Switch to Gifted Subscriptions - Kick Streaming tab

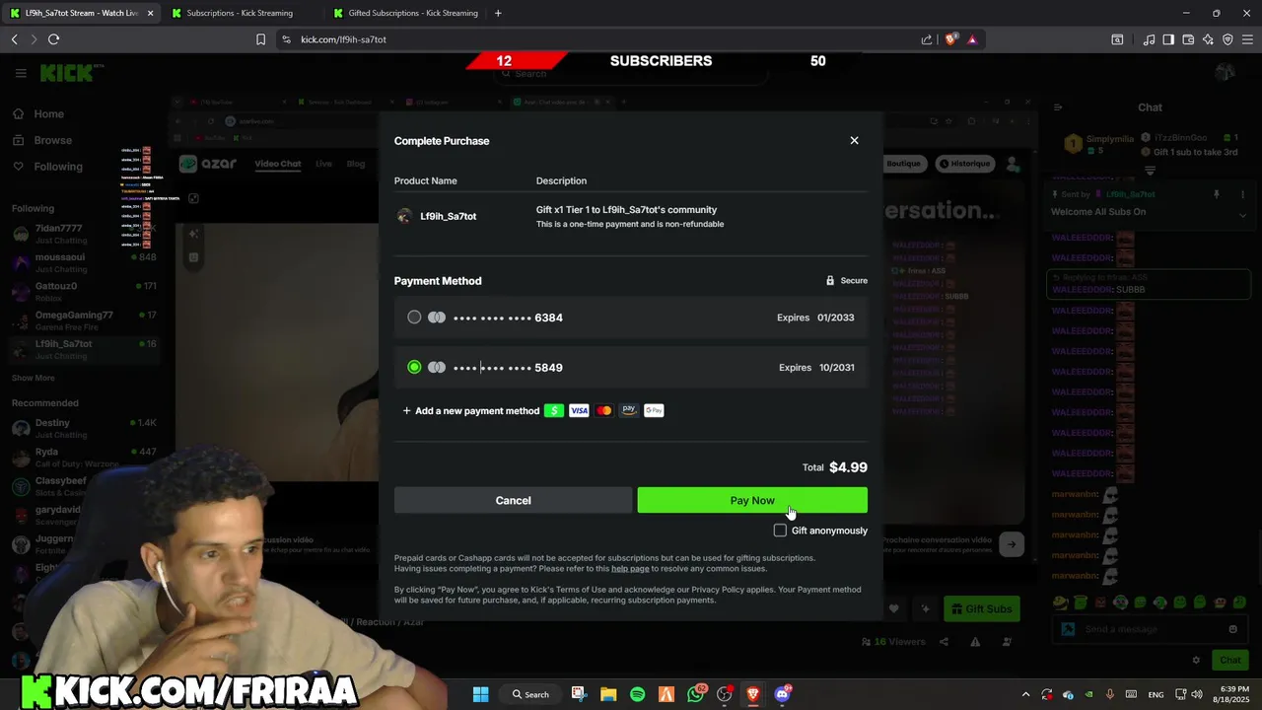[404, 13]
